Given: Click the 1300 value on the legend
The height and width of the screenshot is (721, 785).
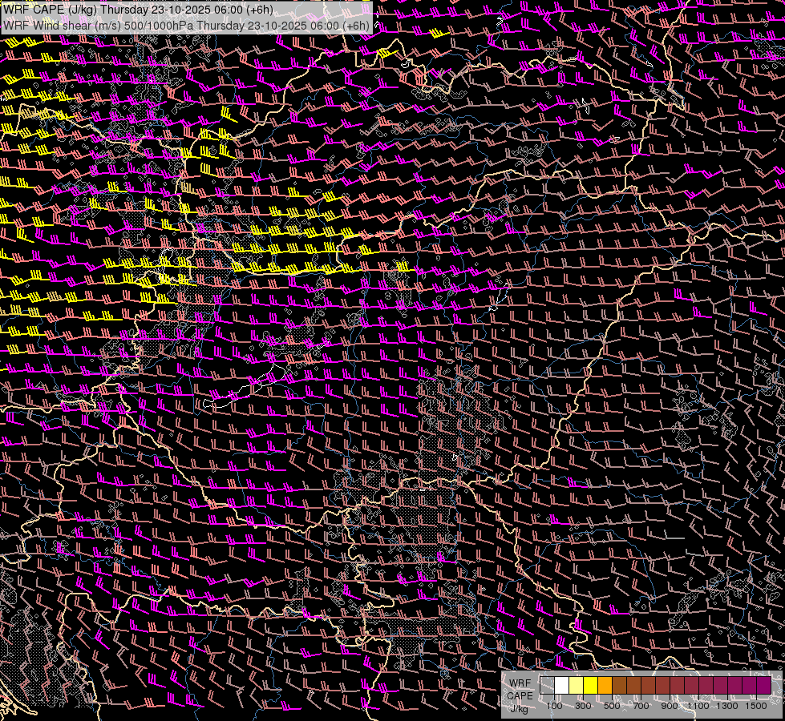Looking at the screenshot, I should (727, 706).
